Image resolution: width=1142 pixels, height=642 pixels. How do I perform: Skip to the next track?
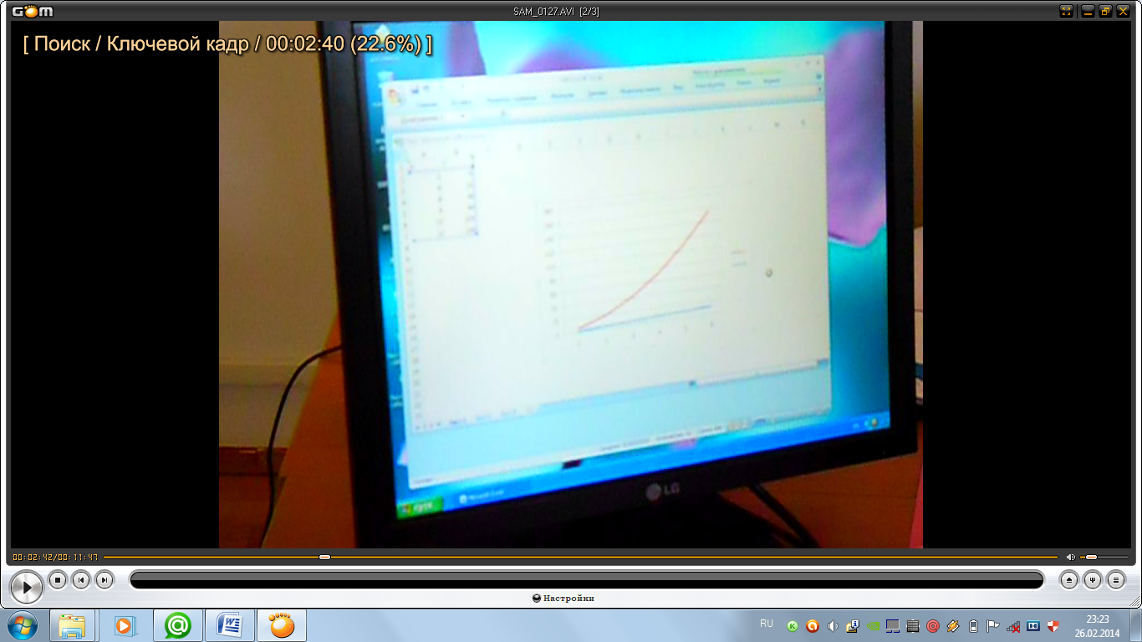(104, 579)
